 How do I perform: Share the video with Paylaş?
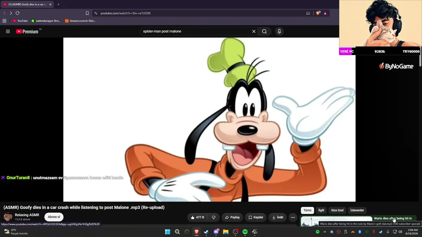point(232,217)
